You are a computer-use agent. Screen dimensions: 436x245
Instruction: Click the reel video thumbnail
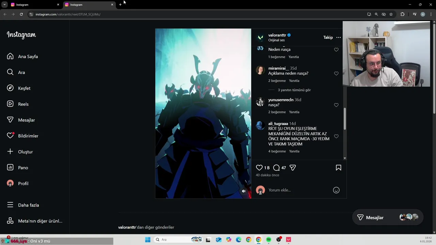pos(203,113)
